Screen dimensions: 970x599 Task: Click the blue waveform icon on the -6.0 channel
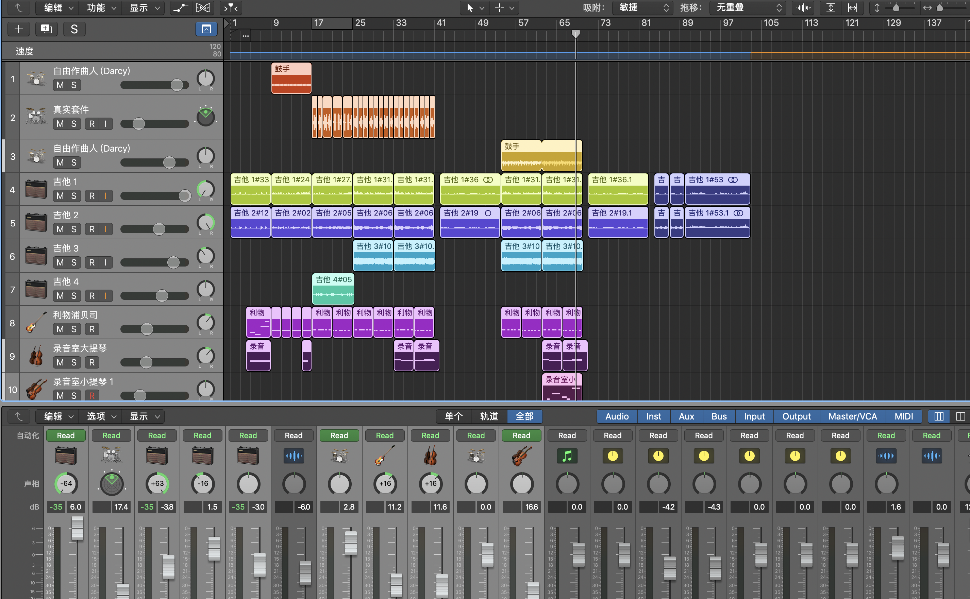pyautogui.click(x=294, y=456)
